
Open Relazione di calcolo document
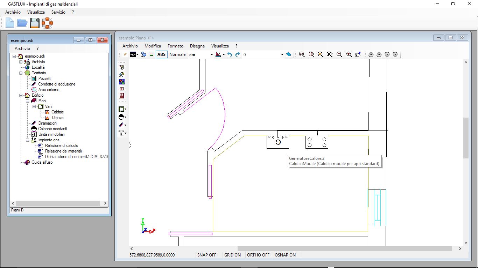[62, 146]
